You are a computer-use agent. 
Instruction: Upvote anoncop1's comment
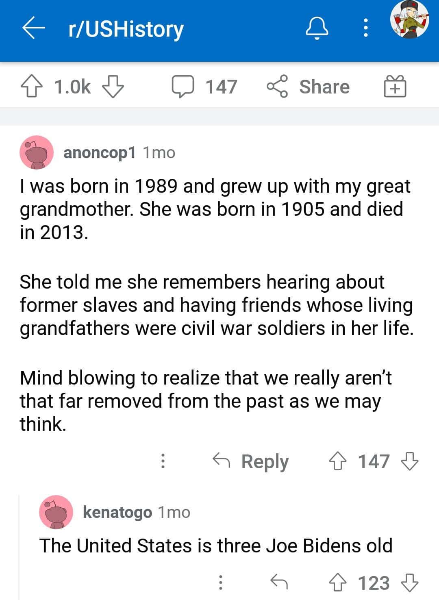pyautogui.click(x=337, y=461)
